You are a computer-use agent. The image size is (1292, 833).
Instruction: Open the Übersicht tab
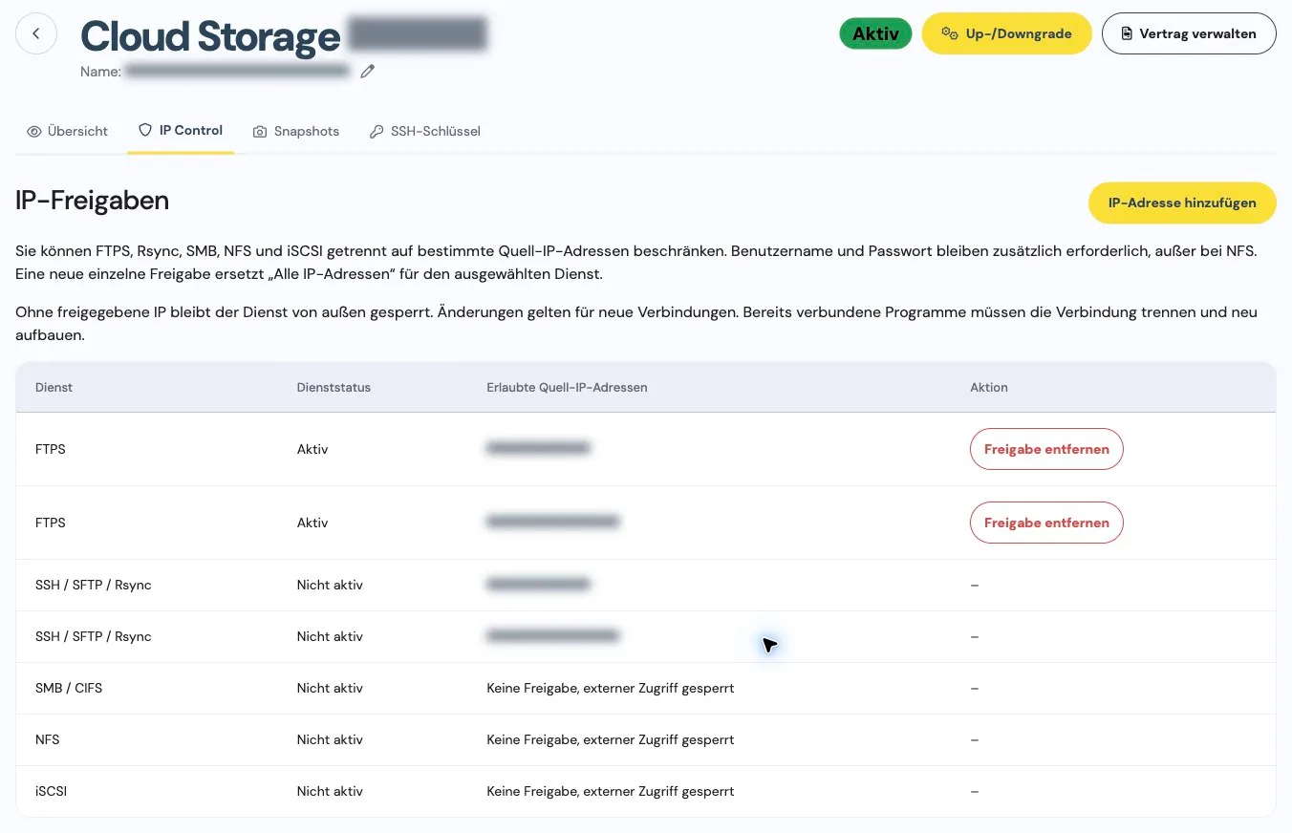(67, 131)
